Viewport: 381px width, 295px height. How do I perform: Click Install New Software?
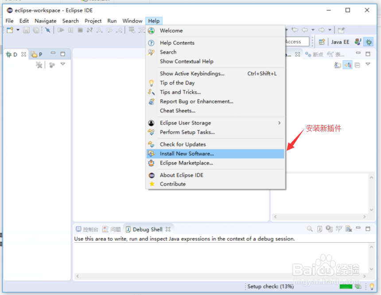(215, 153)
